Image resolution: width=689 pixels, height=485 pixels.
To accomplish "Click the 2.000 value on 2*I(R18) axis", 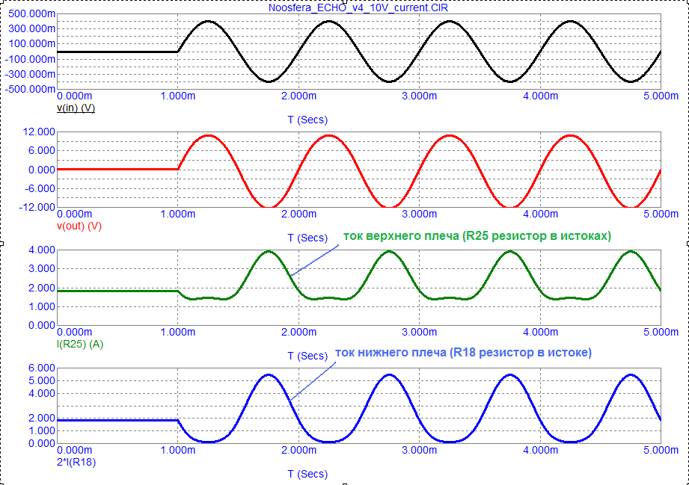I will [x=42, y=418].
